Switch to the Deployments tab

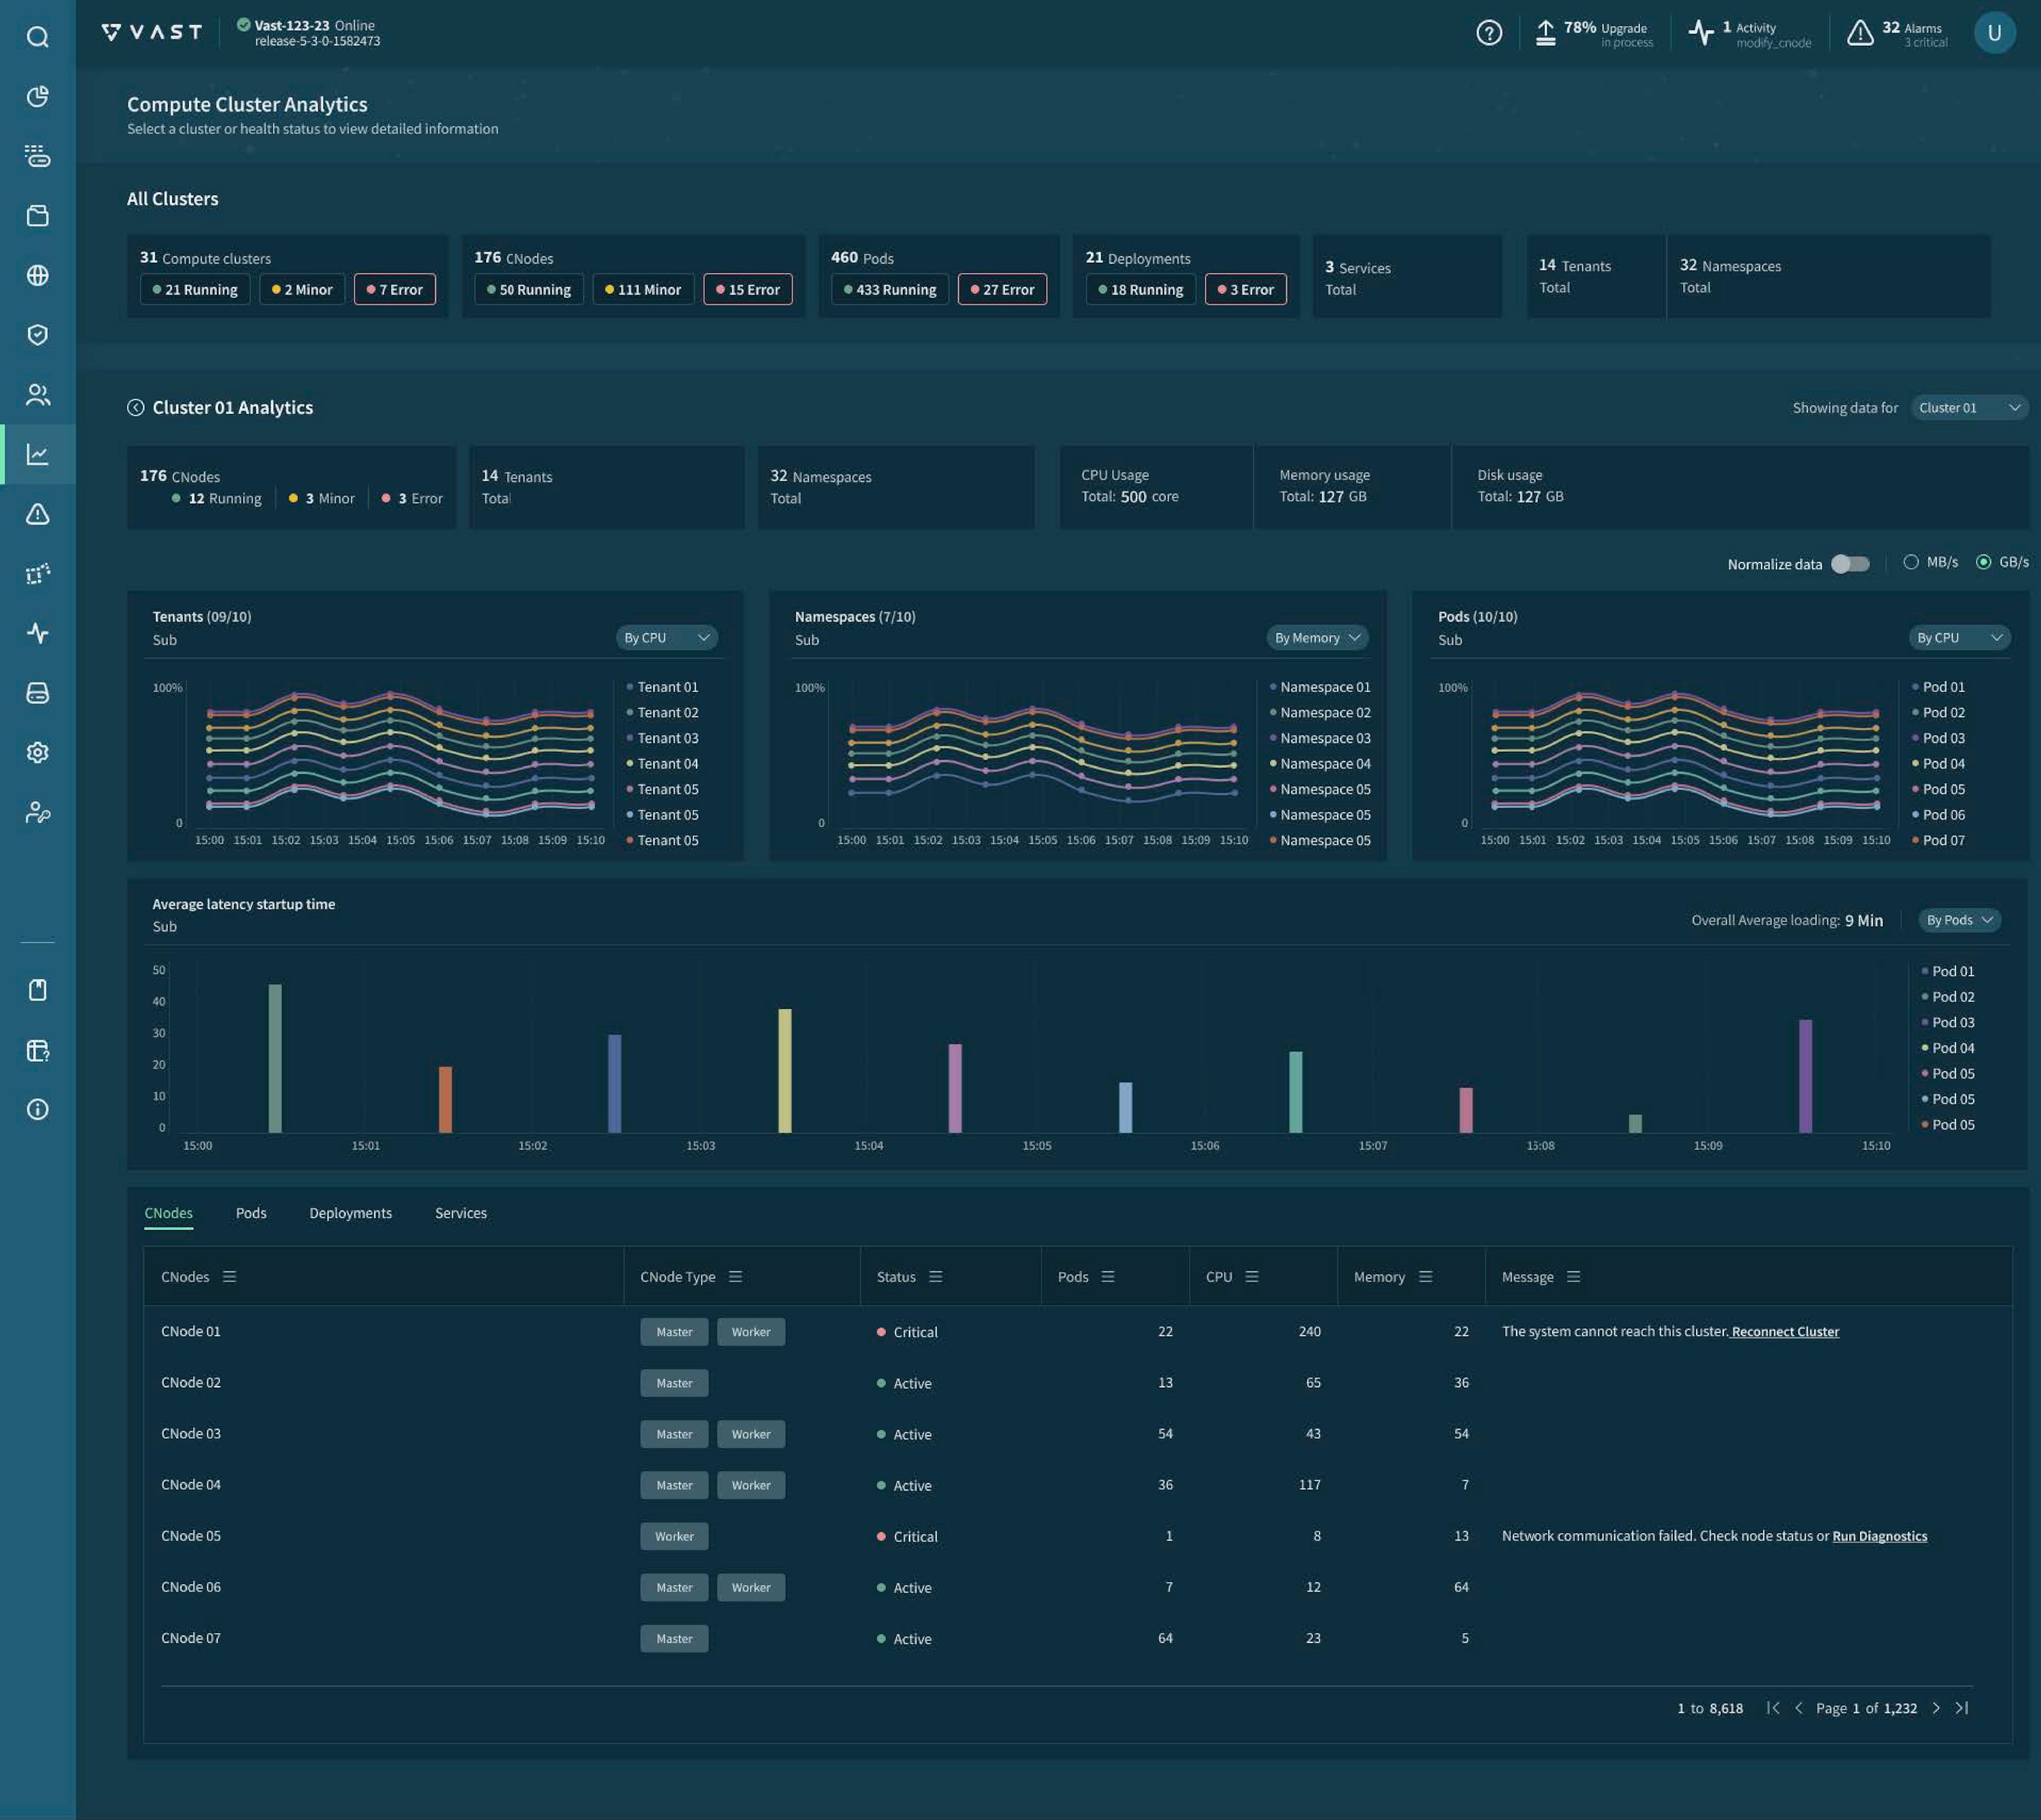pos(351,1213)
